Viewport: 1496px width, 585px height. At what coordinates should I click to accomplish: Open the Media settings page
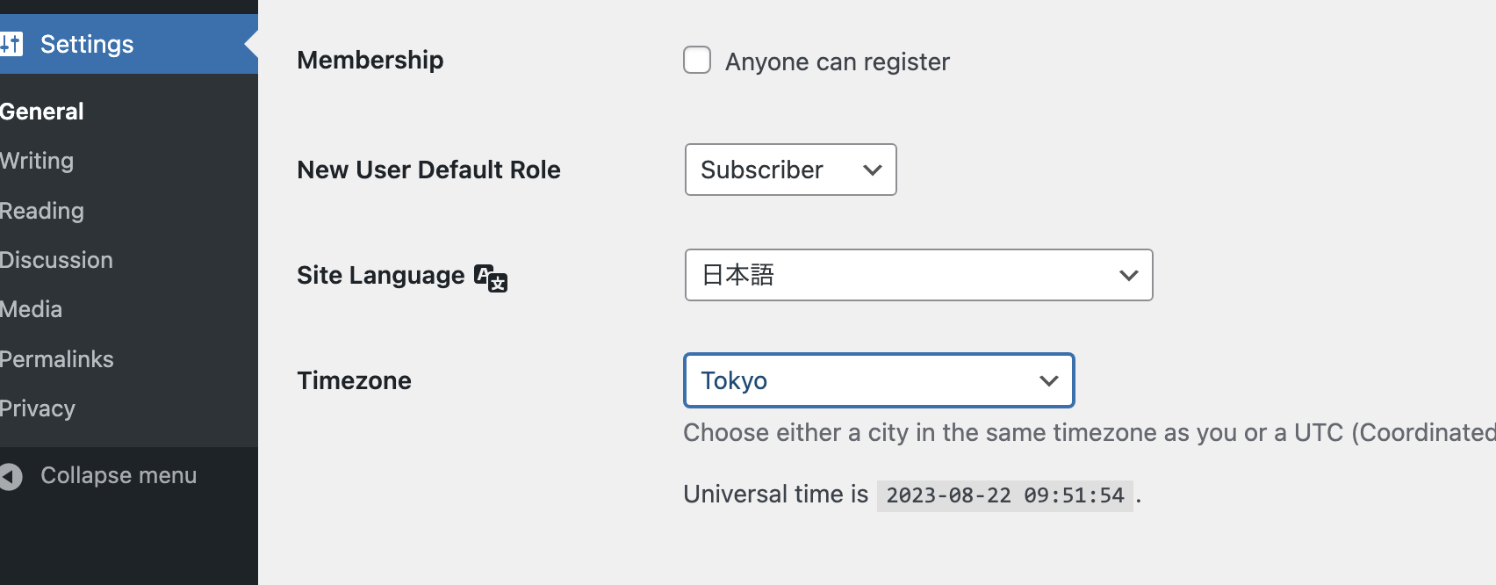(x=31, y=309)
